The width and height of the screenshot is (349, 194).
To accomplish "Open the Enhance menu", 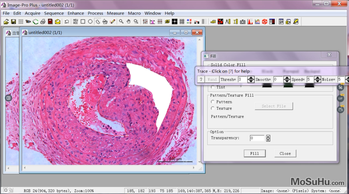I will (76, 13).
